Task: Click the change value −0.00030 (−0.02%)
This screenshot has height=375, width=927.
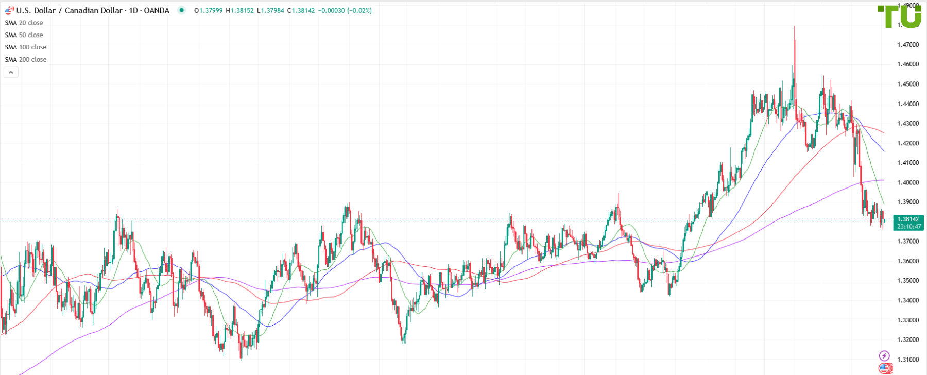Action: (x=344, y=10)
